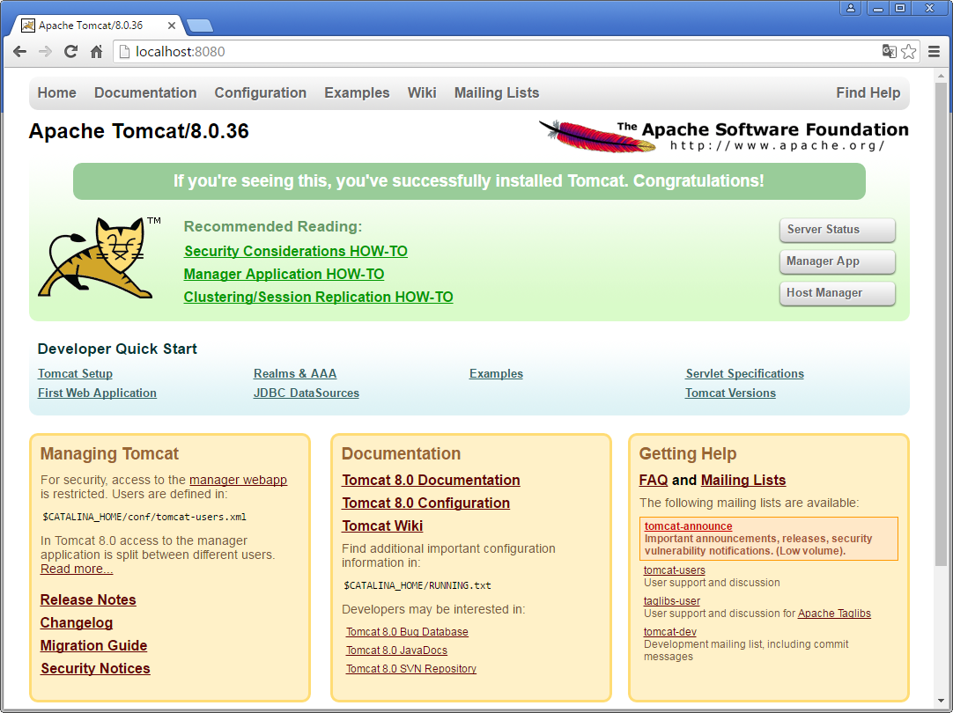The height and width of the screenshot is (713, 953).
Task: Open Wiki in the top navigation
Action: 422,93
